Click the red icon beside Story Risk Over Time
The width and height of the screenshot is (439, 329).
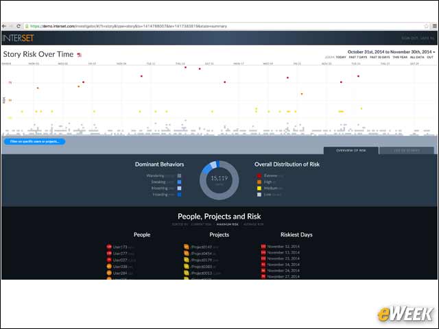80,55
